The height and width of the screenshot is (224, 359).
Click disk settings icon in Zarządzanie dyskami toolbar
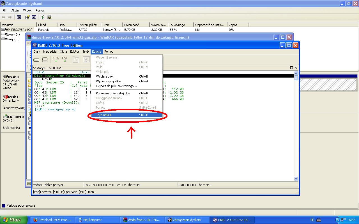pos(49,17)
